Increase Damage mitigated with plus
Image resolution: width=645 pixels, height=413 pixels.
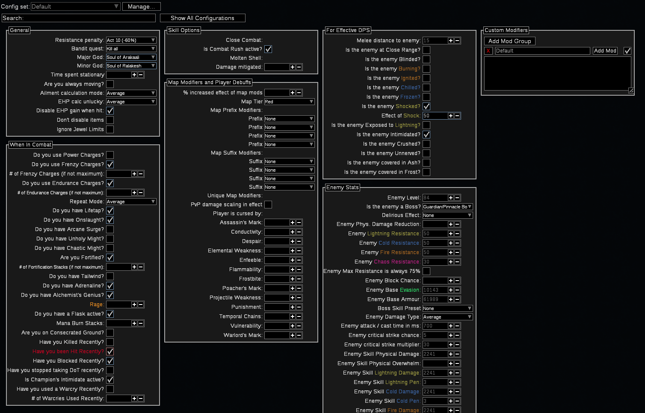(x=293, y=67)
